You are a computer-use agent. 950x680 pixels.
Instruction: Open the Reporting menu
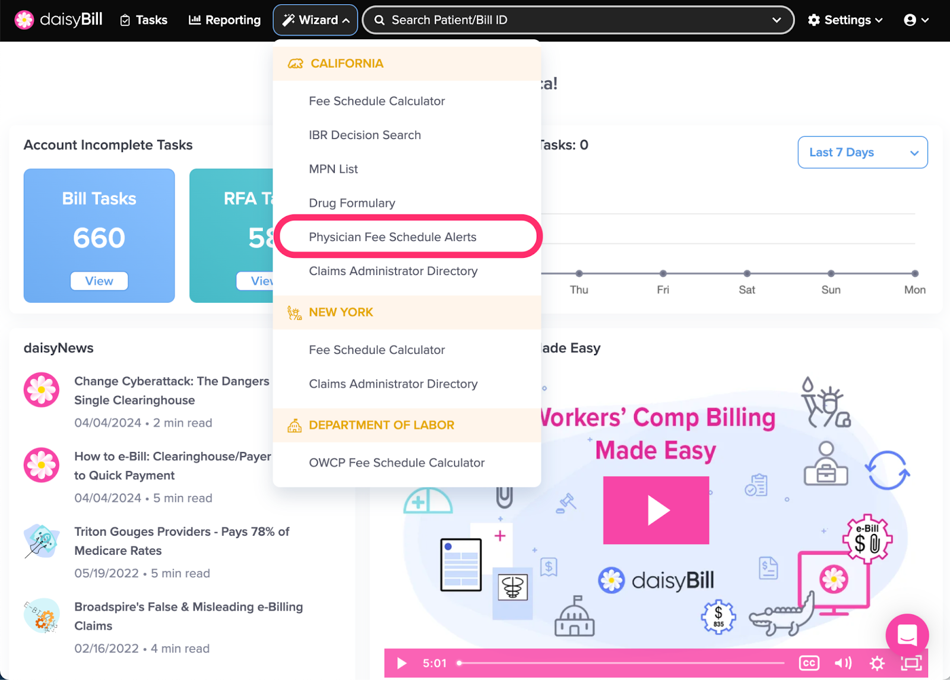pyautogui.click(x=224, y=20)
